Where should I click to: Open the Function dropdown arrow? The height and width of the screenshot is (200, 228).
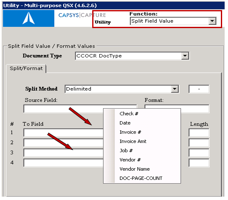point(212,21)
